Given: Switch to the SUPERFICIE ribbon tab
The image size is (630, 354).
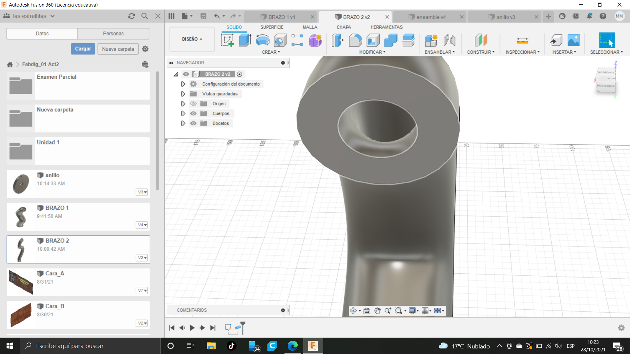Looking at the screenshot, I should (x=272, y=27).
